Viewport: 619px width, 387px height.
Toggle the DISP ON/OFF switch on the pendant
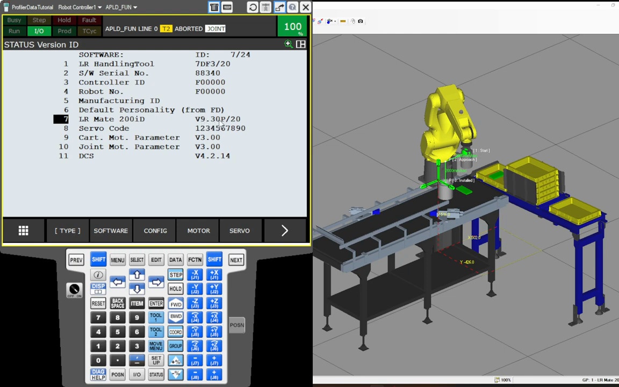point(75,289)
